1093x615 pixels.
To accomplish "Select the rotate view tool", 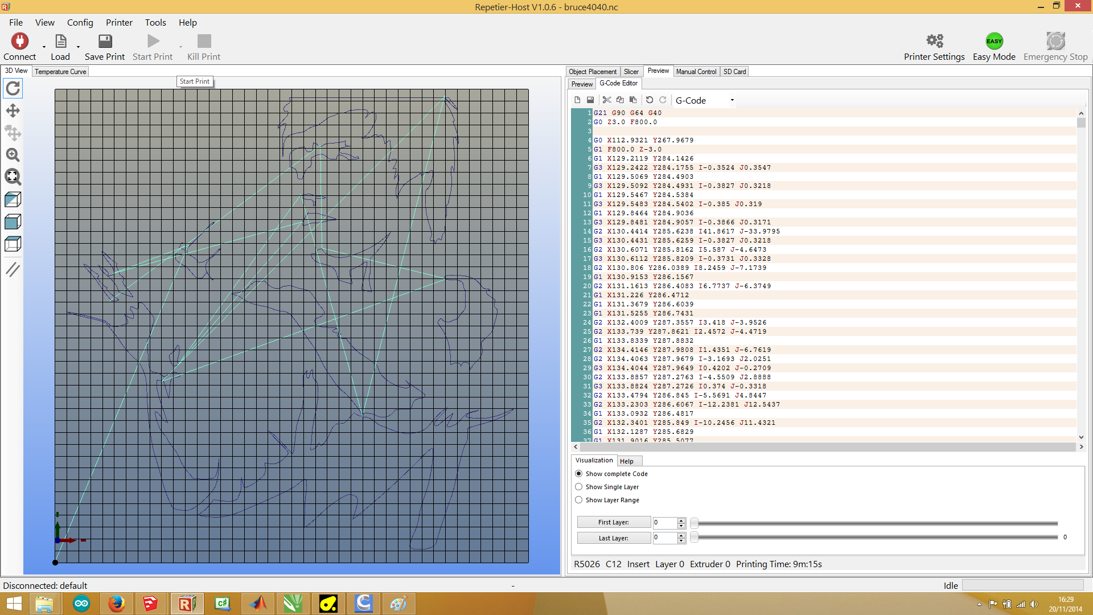I will coord(13,88).
